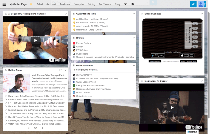This screenshot has width=210, height=134.
Task: Click the Duesenberg favicon
Action: tap(74, 54)
